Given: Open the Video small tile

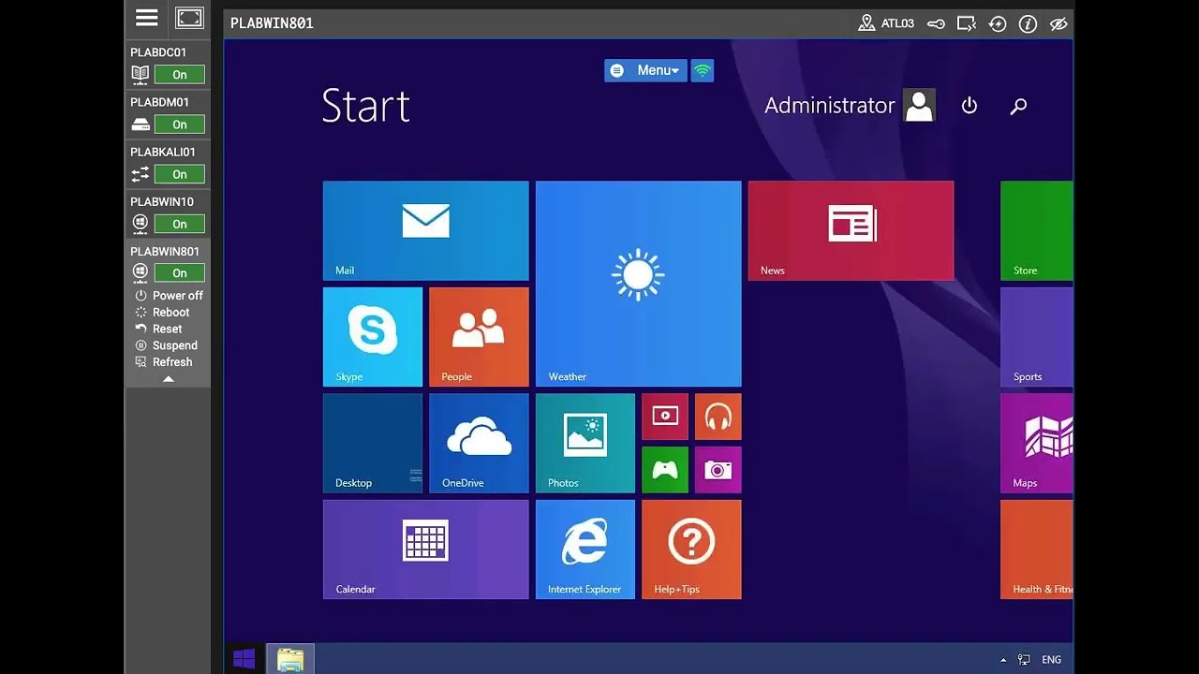Looking at the screenshot, I should 665,417.
